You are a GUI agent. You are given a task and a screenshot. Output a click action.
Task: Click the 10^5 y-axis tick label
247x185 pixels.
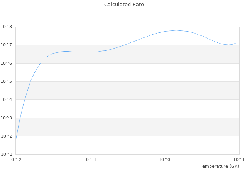click(7, 82)
